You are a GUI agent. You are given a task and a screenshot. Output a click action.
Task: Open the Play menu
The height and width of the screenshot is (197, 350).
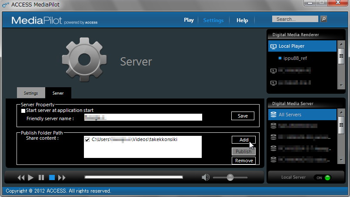click(x=189, y=20)
